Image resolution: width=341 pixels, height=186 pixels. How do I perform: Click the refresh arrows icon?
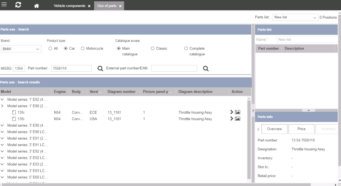[x=18, y=5]
